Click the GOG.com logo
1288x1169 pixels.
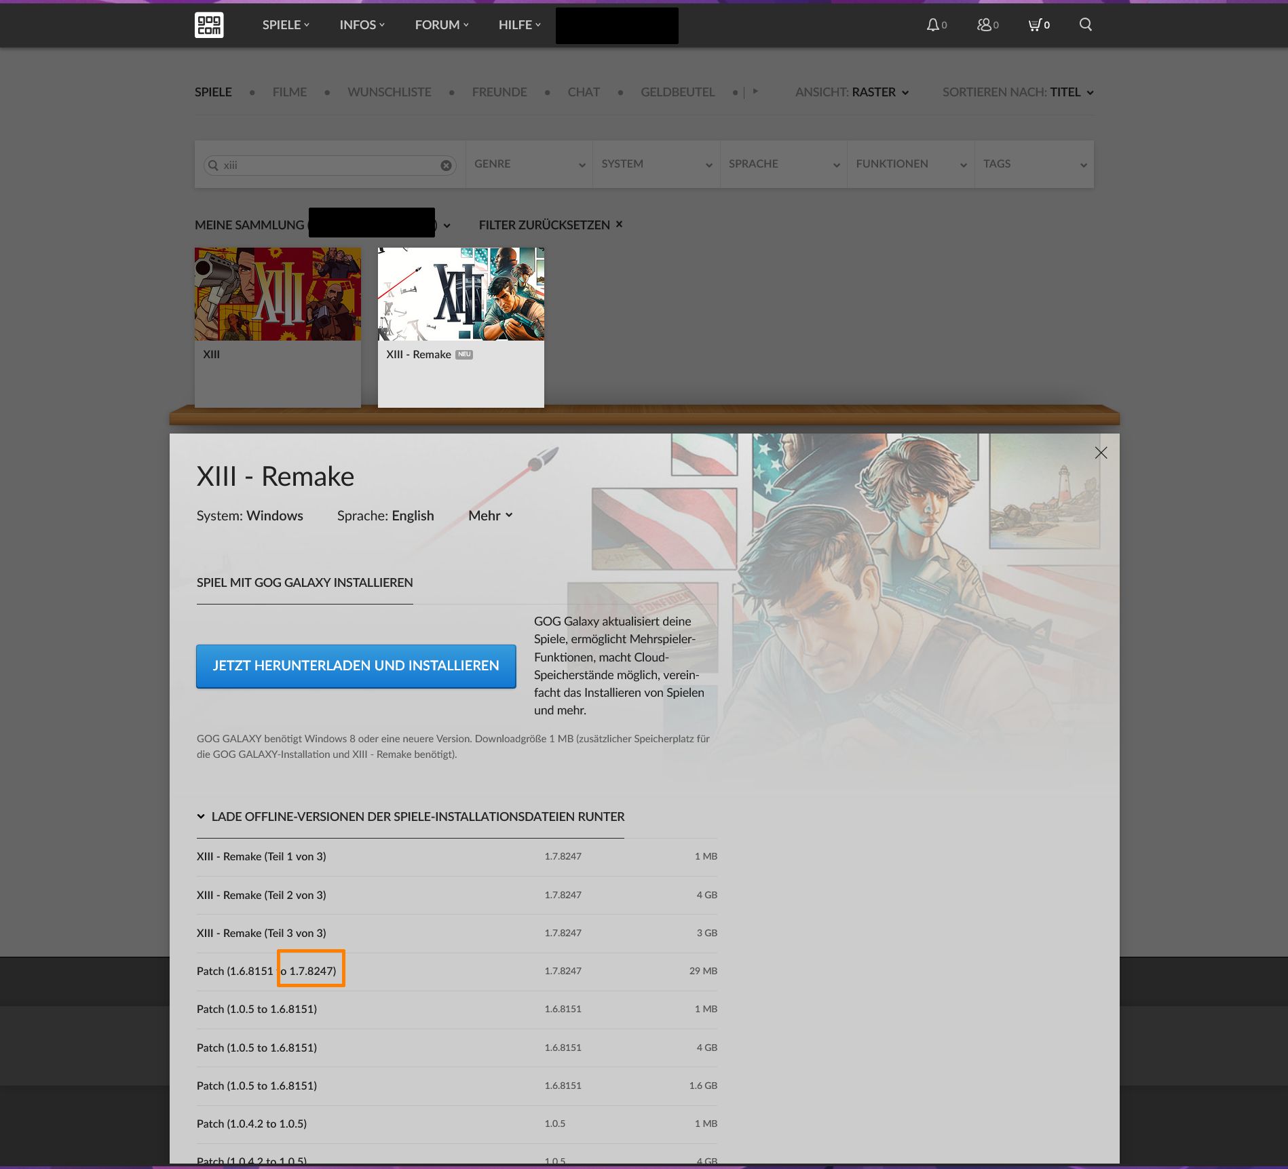point(209,25)
